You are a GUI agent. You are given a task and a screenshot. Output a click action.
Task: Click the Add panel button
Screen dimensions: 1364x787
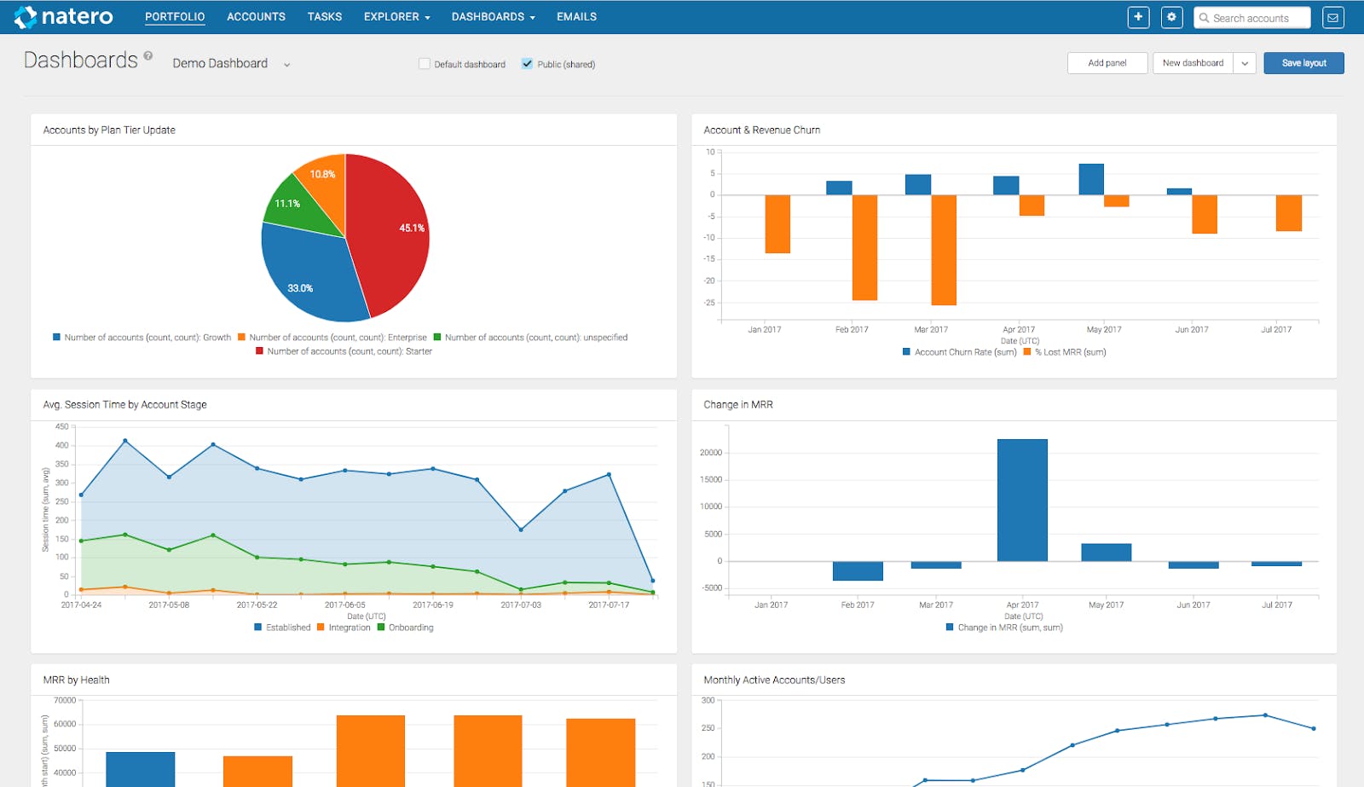1107,63
